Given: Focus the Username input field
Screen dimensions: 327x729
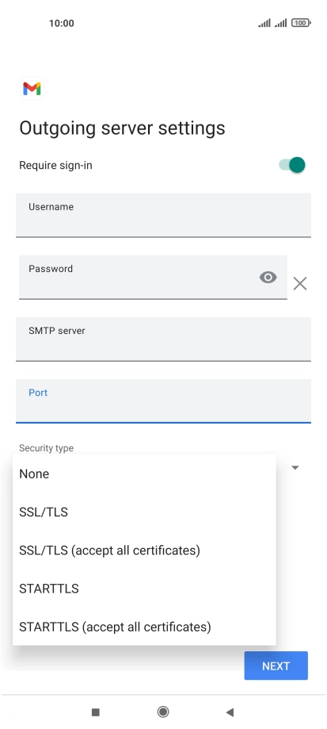Looking at the screenshot, I should pyautogui.click(x=163, y=215).
